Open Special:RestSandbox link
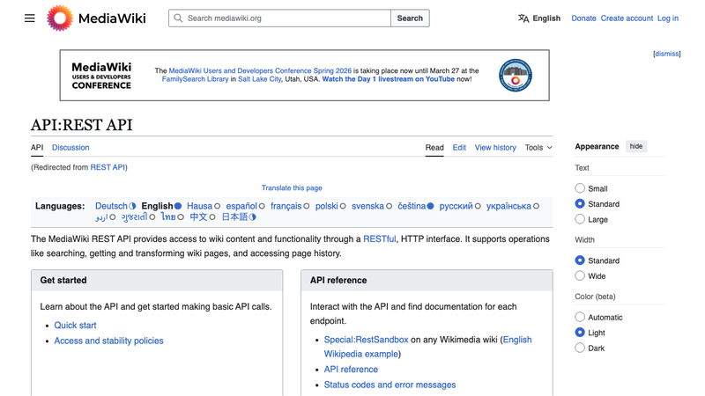 (366, 340)
